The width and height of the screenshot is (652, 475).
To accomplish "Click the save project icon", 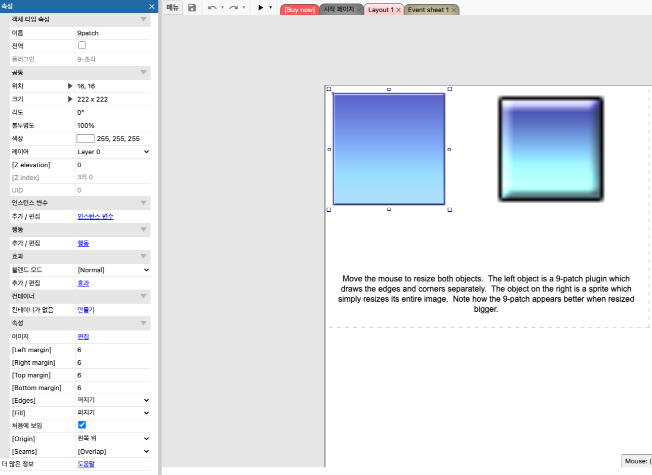I will [192, 8].
